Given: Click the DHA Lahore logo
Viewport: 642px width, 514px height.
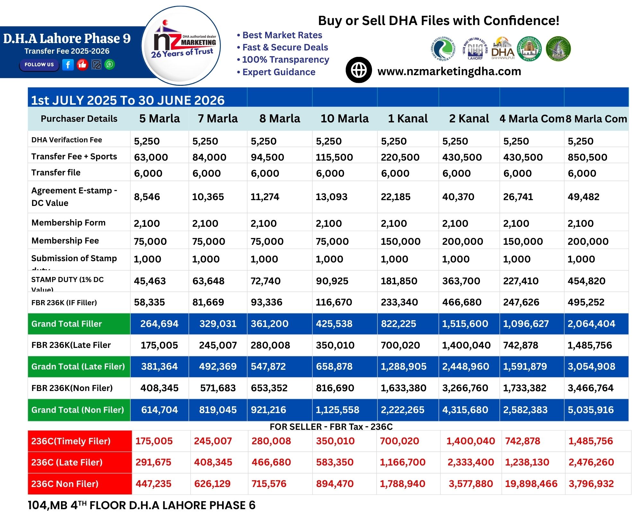Looking at the screenshot, I should click(475, 49).
